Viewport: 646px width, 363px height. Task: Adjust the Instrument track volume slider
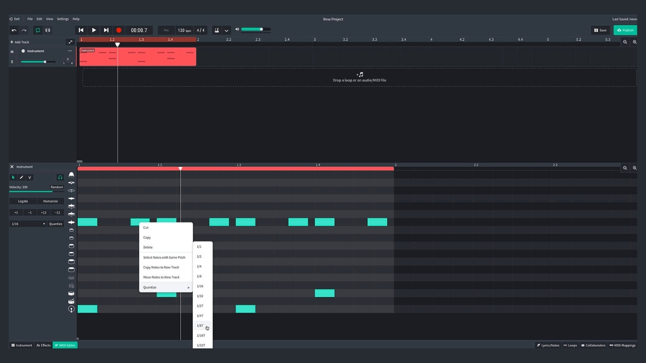pyautogui.click(x=38, y=62)
